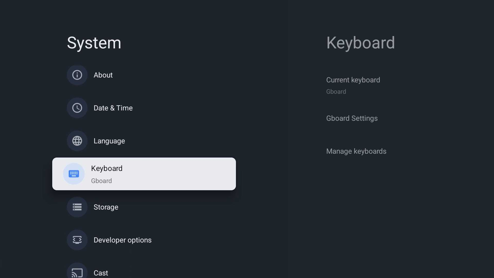Click the blue Keyboard icon

pyautogui.click(x=74, y=174)
